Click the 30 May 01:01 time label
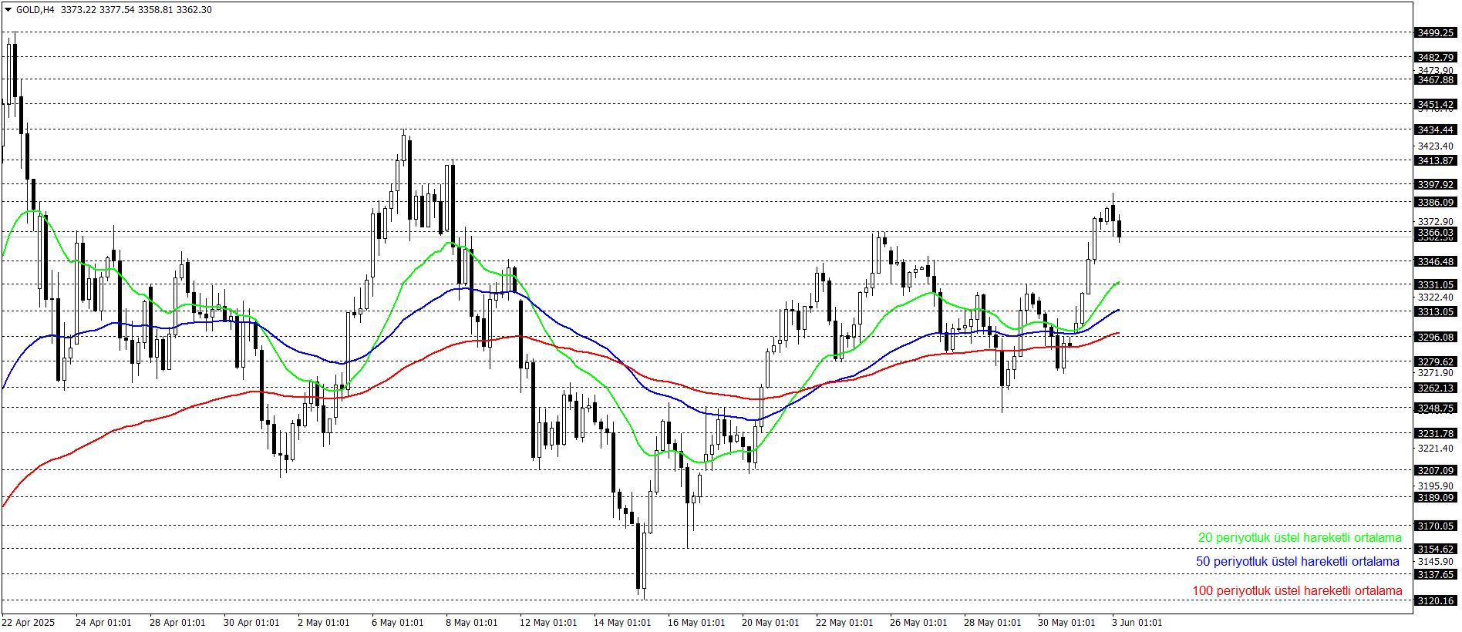This screenshot has height=632, width=1462. (1066, 622)
